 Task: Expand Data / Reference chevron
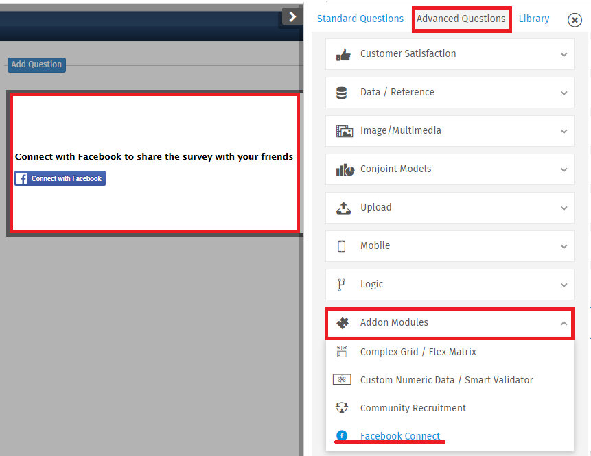pyautogui.click(x=564, y=93)
